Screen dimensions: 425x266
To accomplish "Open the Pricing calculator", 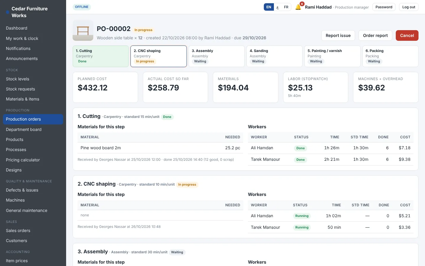I will (33, 160).
